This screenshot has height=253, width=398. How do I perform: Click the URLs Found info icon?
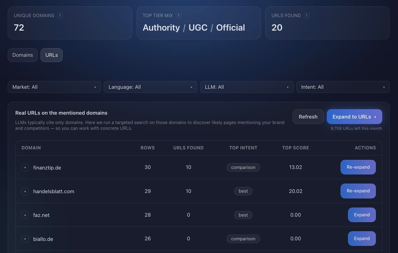pyautogui.click(x=307, y=16)
